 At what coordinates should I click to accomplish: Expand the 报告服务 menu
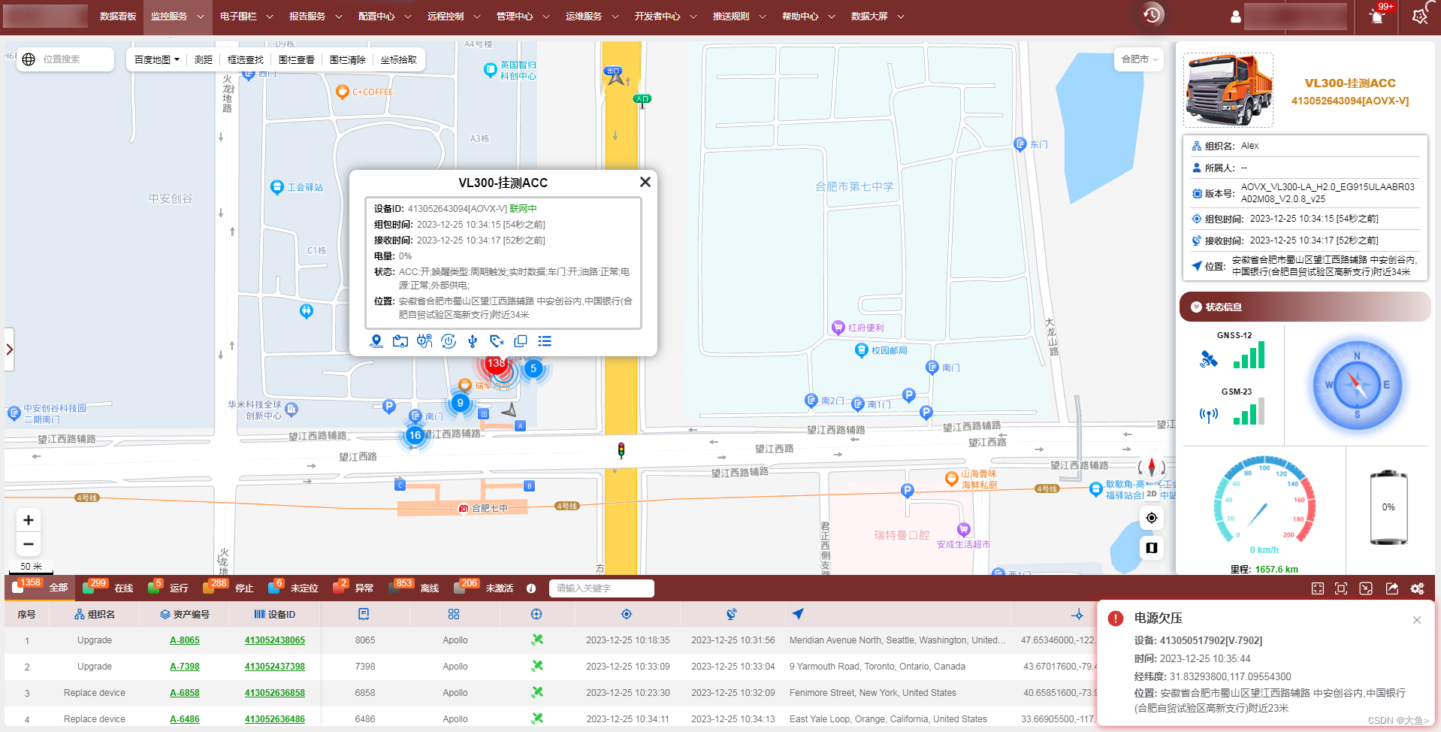click(x=315, y=17)
